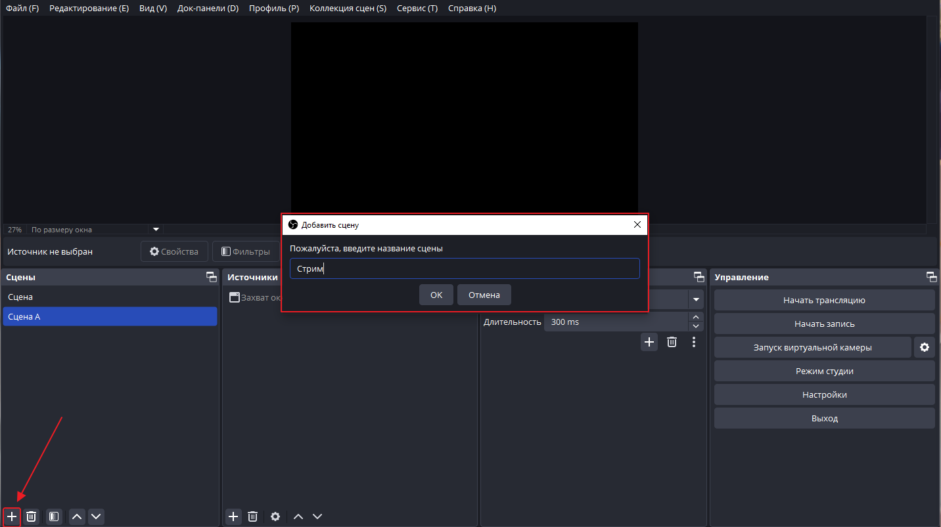Open virtual camera settings gear
The height and width of the screenshot is (527, 941).
[925, 347]
